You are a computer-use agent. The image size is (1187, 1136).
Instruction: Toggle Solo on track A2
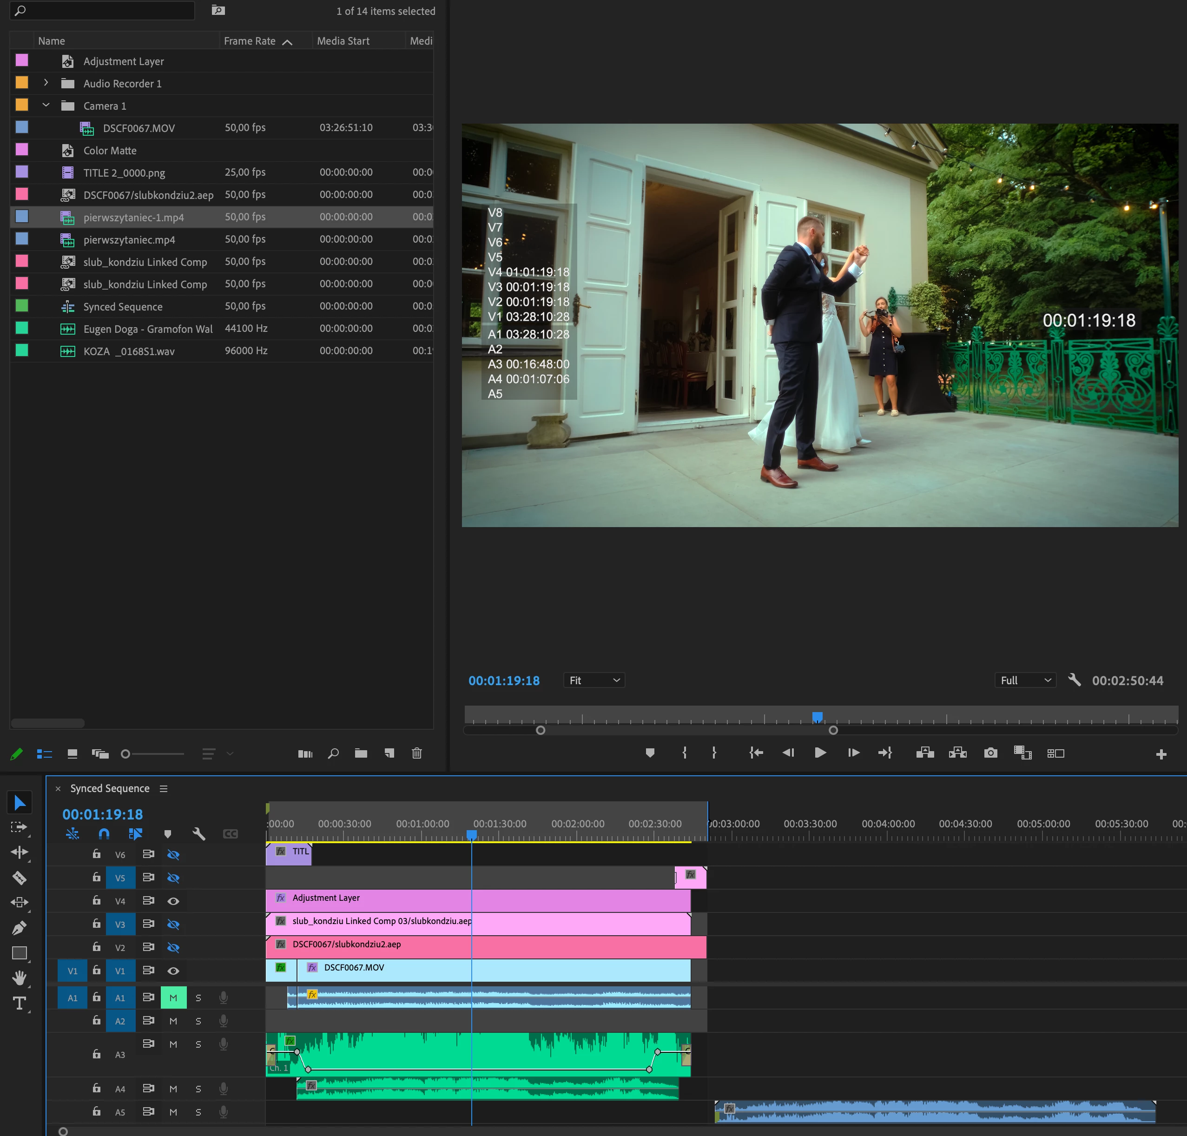pyautogui.click(x=198, y=1021)
